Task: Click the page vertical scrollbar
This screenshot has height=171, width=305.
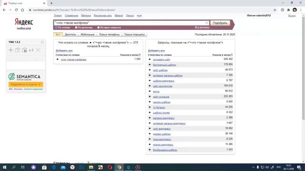Action: point(303,68)
